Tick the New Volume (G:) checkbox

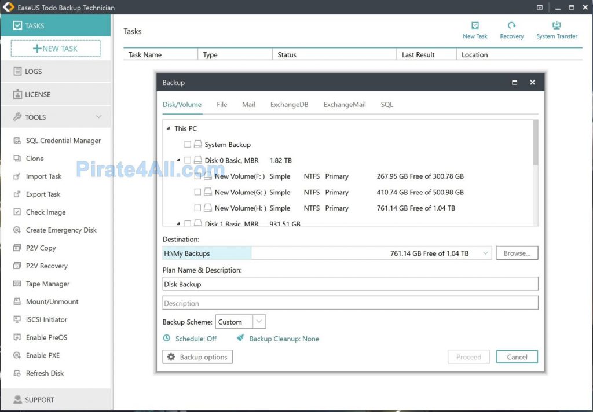[197, 192]
